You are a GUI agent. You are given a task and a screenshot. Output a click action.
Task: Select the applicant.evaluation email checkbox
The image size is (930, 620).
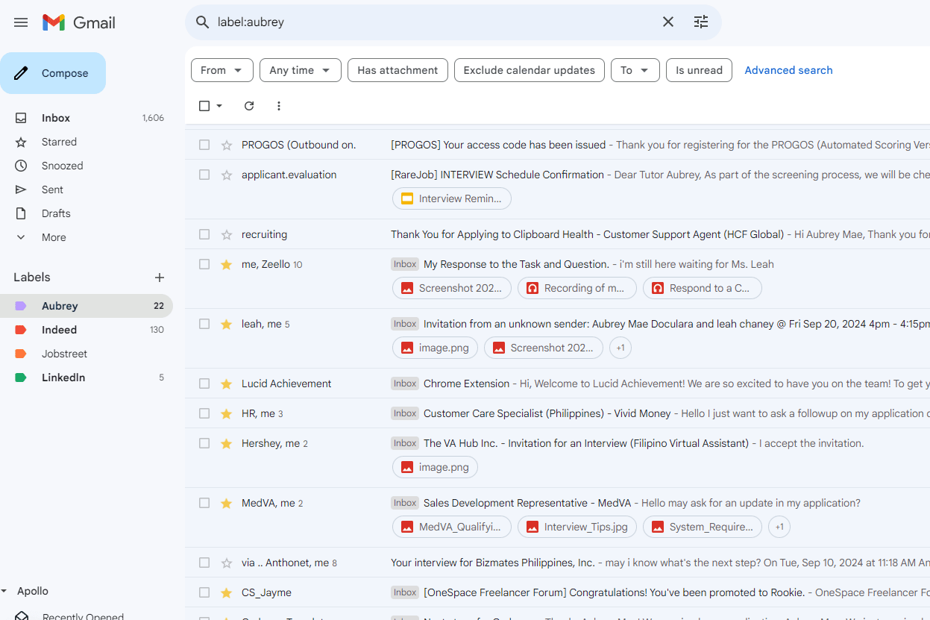coord(204,175)
